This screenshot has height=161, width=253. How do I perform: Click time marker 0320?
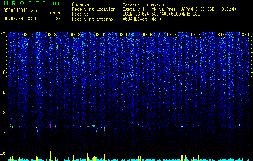pyautogui.click(x=244, y=35)
